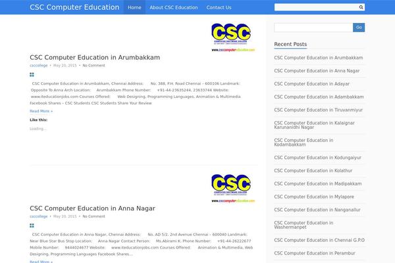Open post title CSC Computer Education in Arumbakkam

click(95, 57)
